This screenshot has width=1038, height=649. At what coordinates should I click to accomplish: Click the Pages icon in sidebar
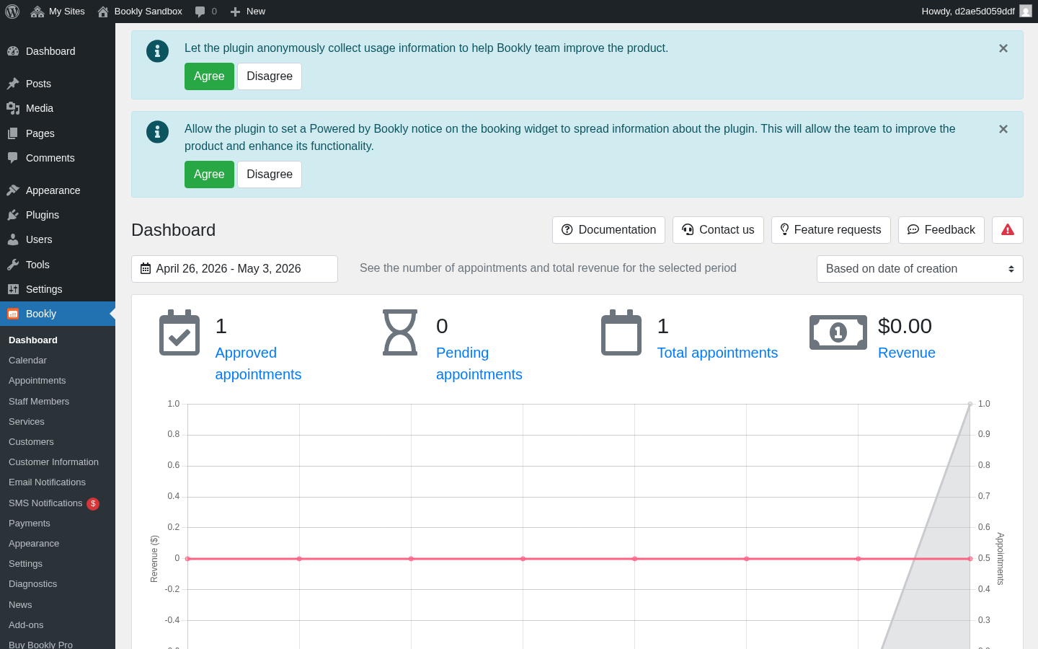point(13,133)
